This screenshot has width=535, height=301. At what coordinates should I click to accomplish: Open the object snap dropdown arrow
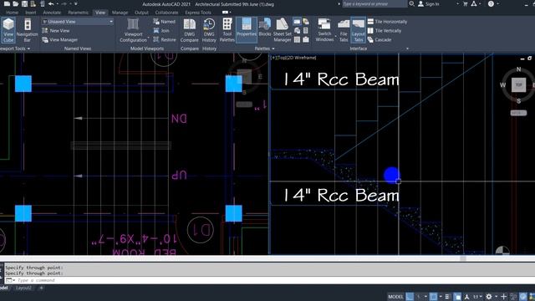441,297
